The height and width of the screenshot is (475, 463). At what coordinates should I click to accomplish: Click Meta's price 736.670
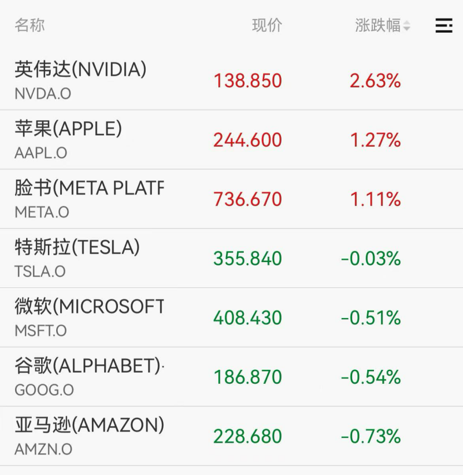(x=248, y=199)
